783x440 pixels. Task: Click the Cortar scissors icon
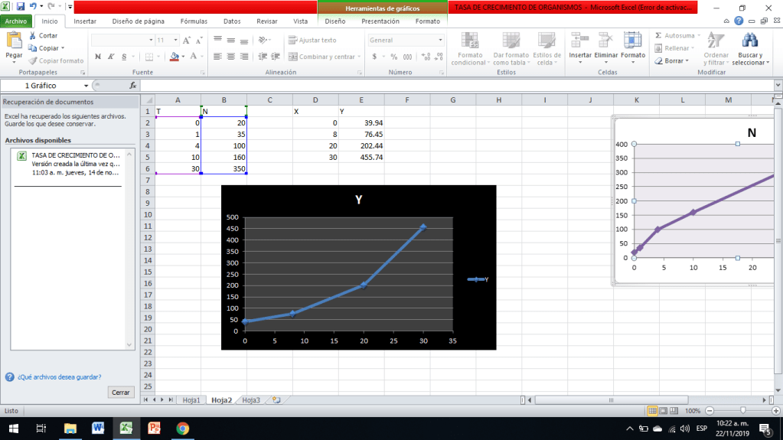coord(32,36)
